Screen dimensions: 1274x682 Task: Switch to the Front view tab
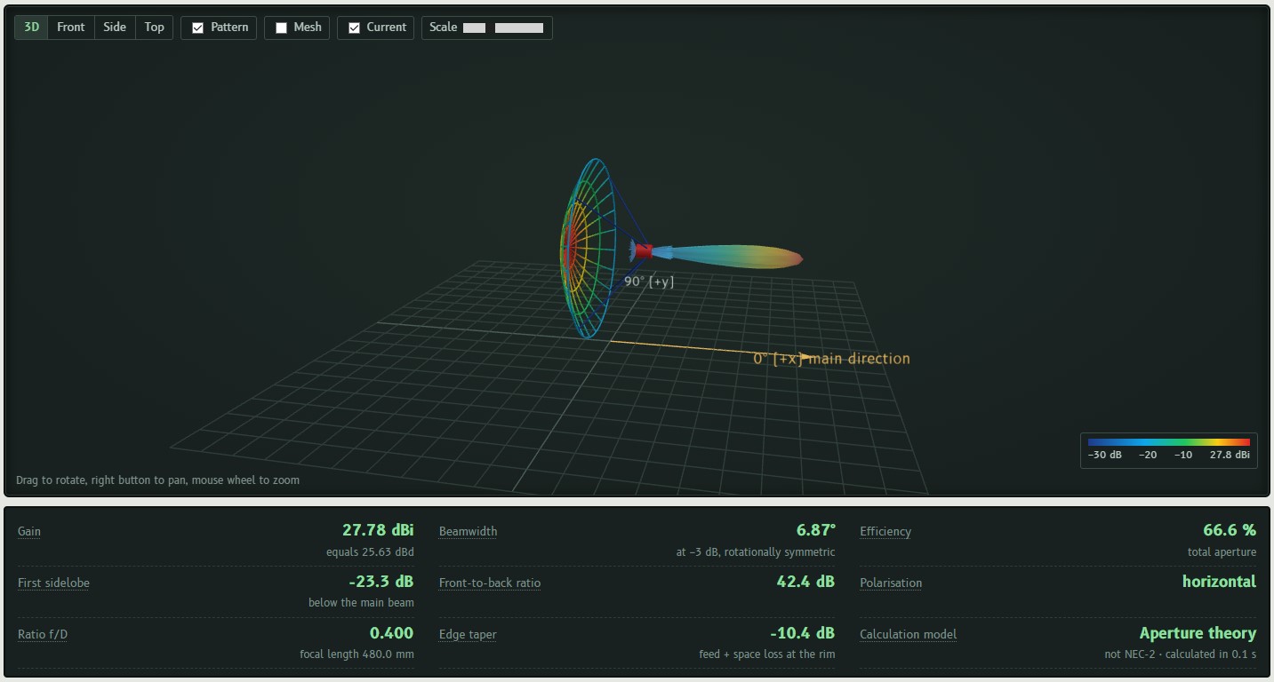pyautogui.click(x=71, y=28)
